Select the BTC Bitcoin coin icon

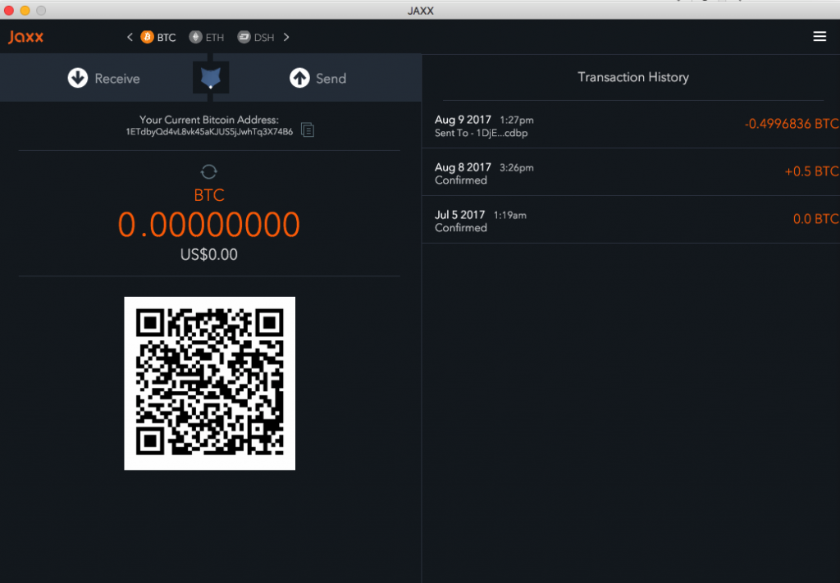(x=147, y=37)
